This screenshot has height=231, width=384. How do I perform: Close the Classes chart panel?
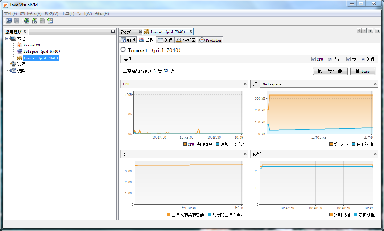[x=245, y=154]
